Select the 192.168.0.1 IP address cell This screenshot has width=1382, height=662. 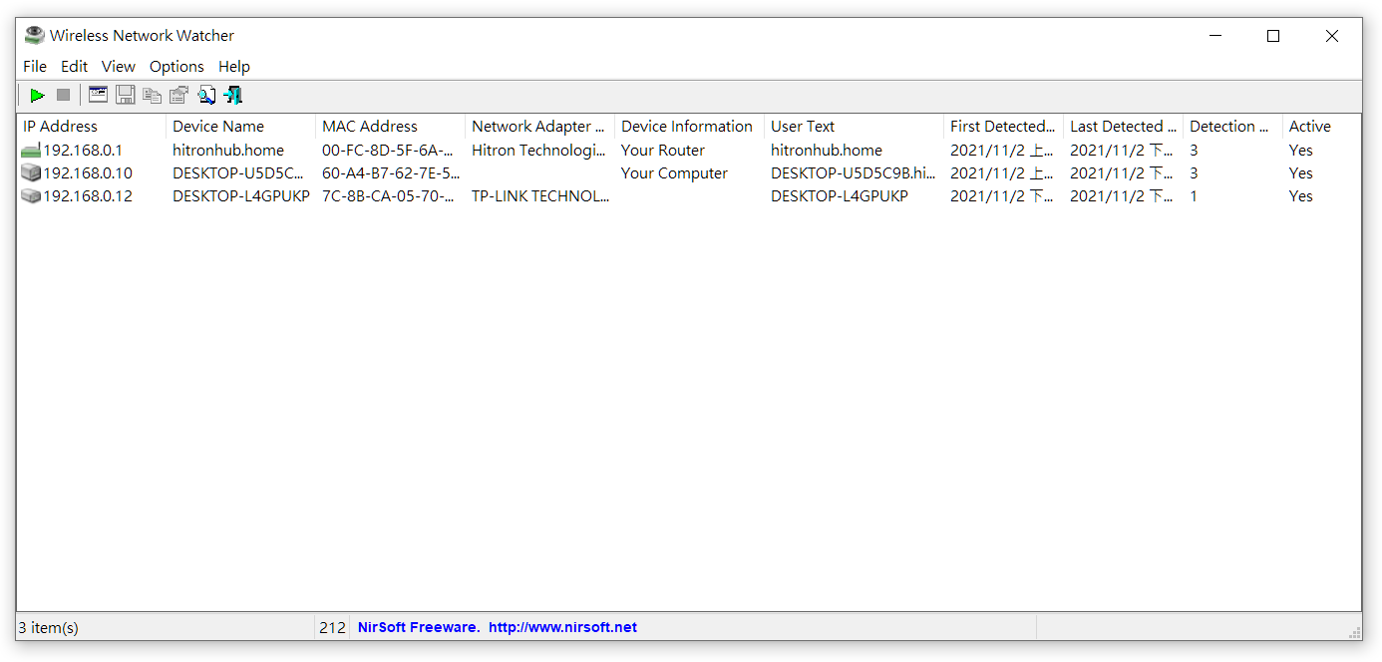pyautogui.click(x=83, y=151)
